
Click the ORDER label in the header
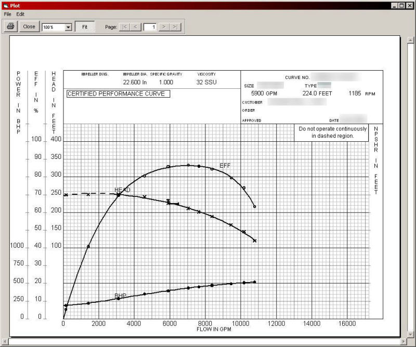coord(249,110)
